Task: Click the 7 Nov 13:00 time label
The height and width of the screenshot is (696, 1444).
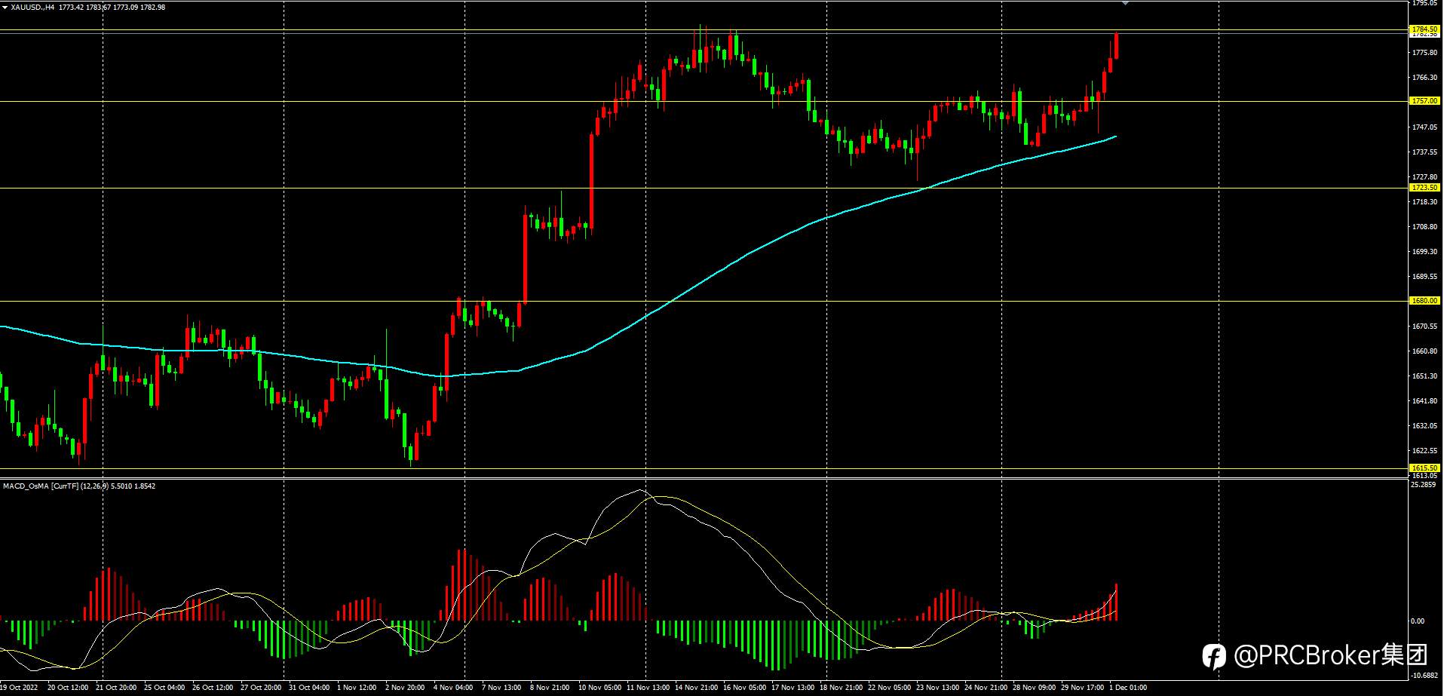Action: [x=501, y=688]
